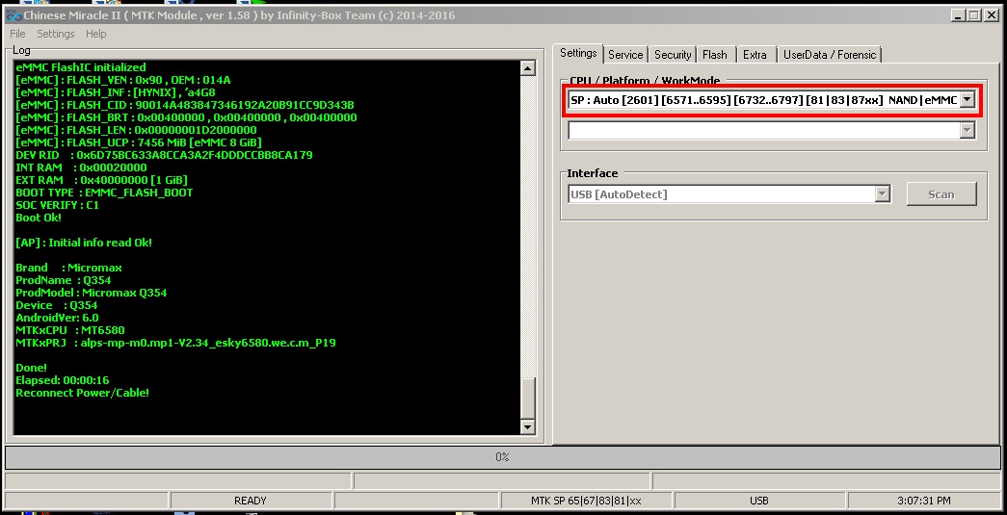1007x515 pixels.
Task: Click the log scrollbar up arrow
Action: (x=527, y=68)
